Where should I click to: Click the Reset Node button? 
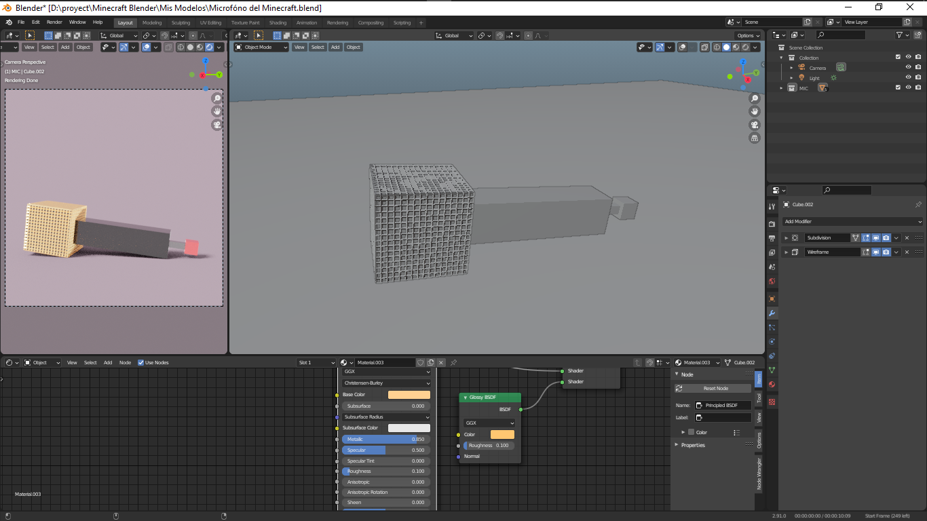coord(714,387)
